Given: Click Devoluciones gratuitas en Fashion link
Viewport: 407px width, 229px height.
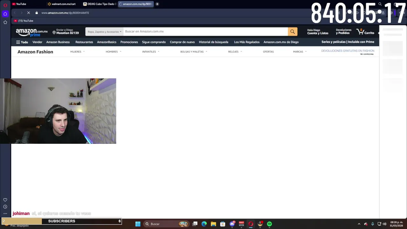Looking at the screenshot, I should pos(348,51).
